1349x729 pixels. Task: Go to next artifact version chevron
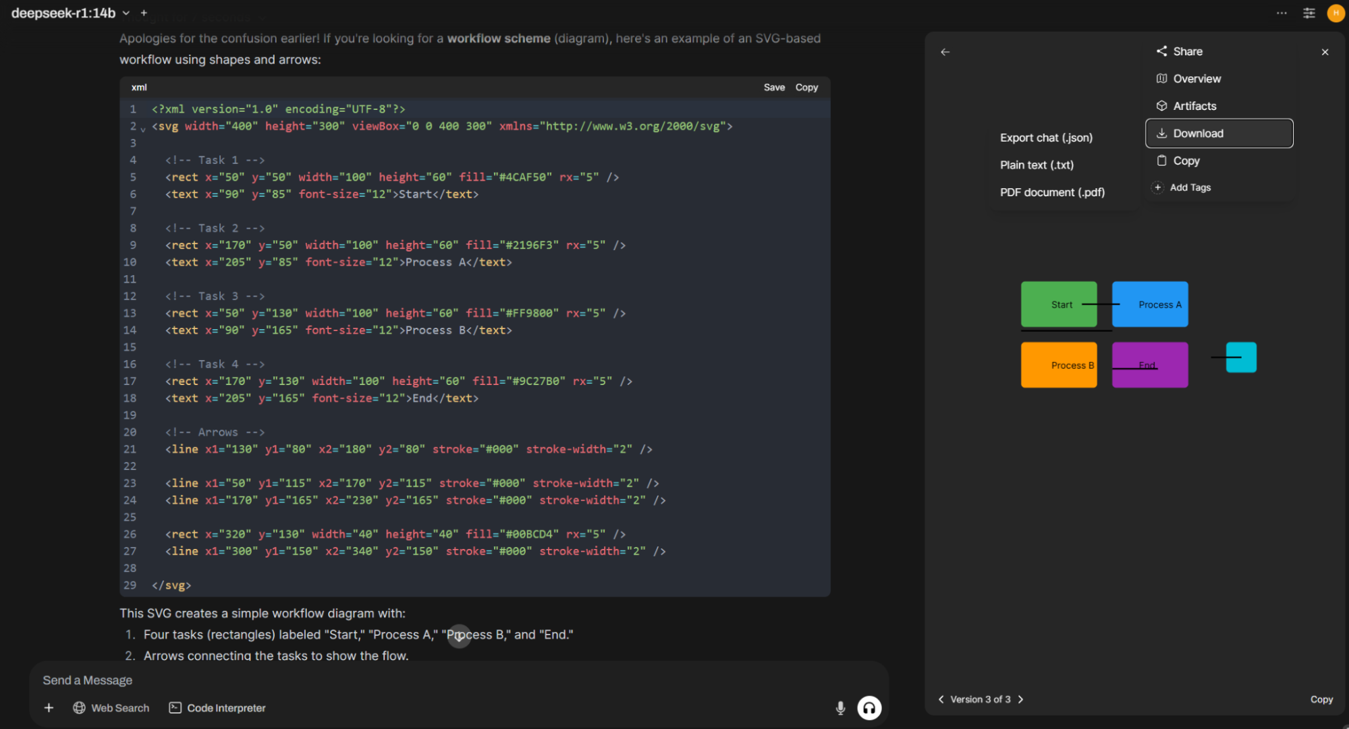(x=1020, y=699)
